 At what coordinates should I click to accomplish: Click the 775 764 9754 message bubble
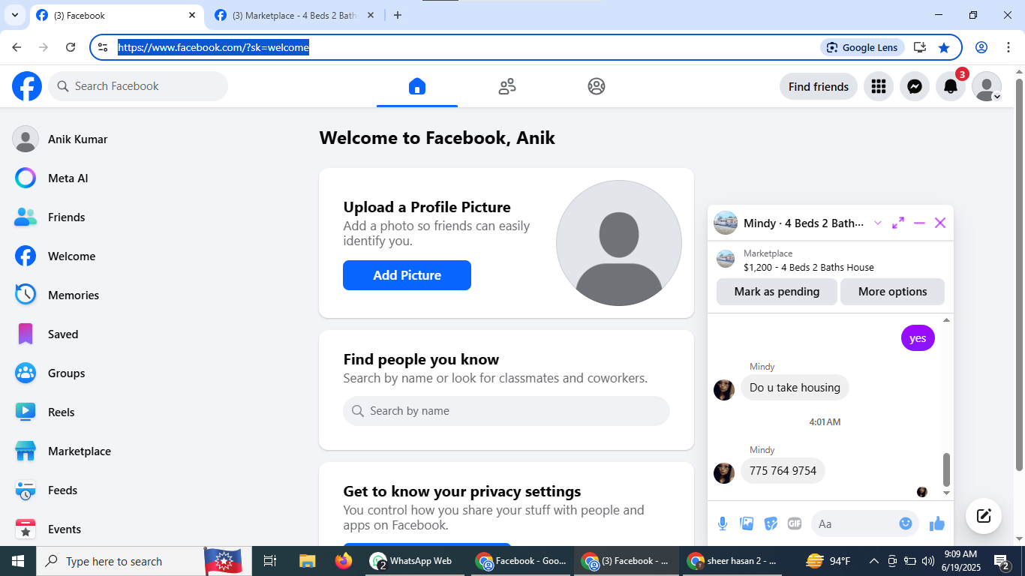click(x=783, y=471)
